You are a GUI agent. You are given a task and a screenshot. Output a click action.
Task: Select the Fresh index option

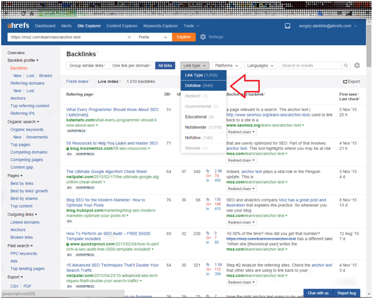tap(77, 81)
